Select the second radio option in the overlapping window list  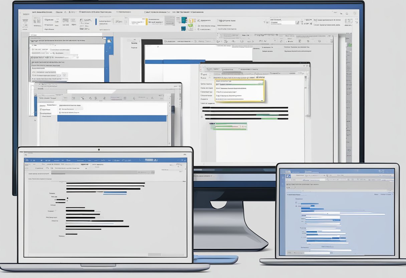(60, 113)
